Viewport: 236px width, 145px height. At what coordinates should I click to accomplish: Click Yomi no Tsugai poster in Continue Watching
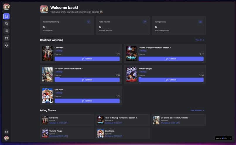click(x=131, y=74)
